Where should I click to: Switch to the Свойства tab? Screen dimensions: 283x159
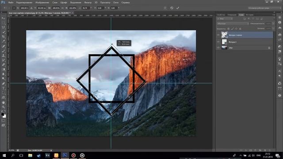point(221,15)
